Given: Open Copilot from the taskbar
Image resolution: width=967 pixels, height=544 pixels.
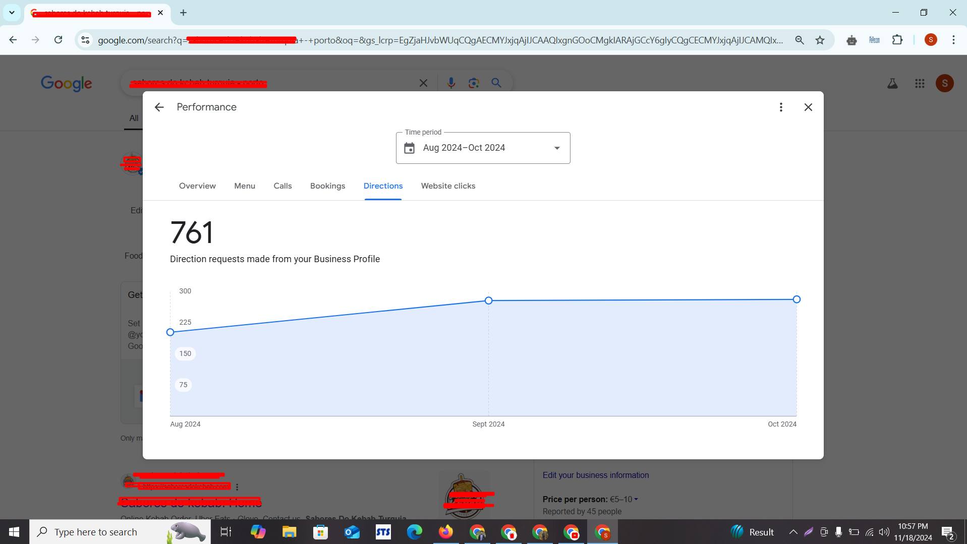Looking at the screenshot, I should click(258, 532).
